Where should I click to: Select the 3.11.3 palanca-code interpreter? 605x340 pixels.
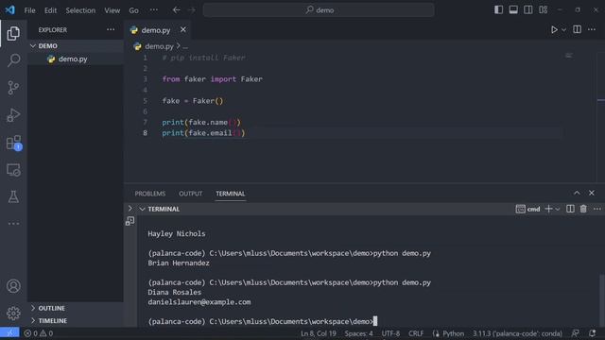[x=517, y=333]
